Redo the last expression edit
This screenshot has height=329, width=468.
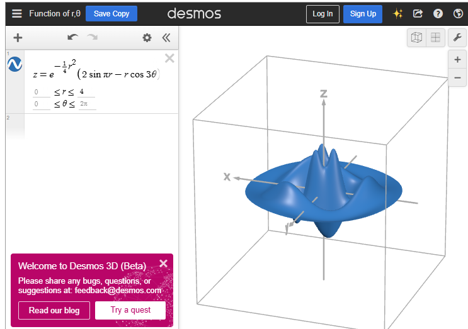click(93, 38)
